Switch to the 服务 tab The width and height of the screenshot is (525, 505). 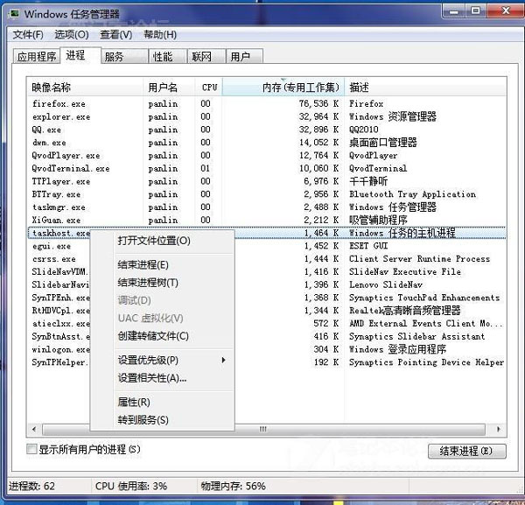click(x=114, y=57)
